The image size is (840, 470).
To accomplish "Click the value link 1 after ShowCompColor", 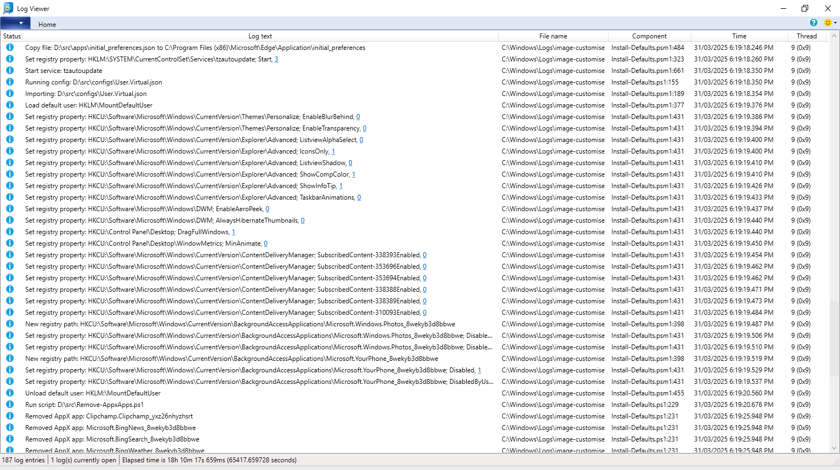I will pyautogui.click(x=354, y=174).
